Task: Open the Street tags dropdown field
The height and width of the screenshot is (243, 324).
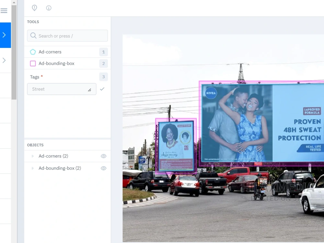Action: click(x=62, y=89)
